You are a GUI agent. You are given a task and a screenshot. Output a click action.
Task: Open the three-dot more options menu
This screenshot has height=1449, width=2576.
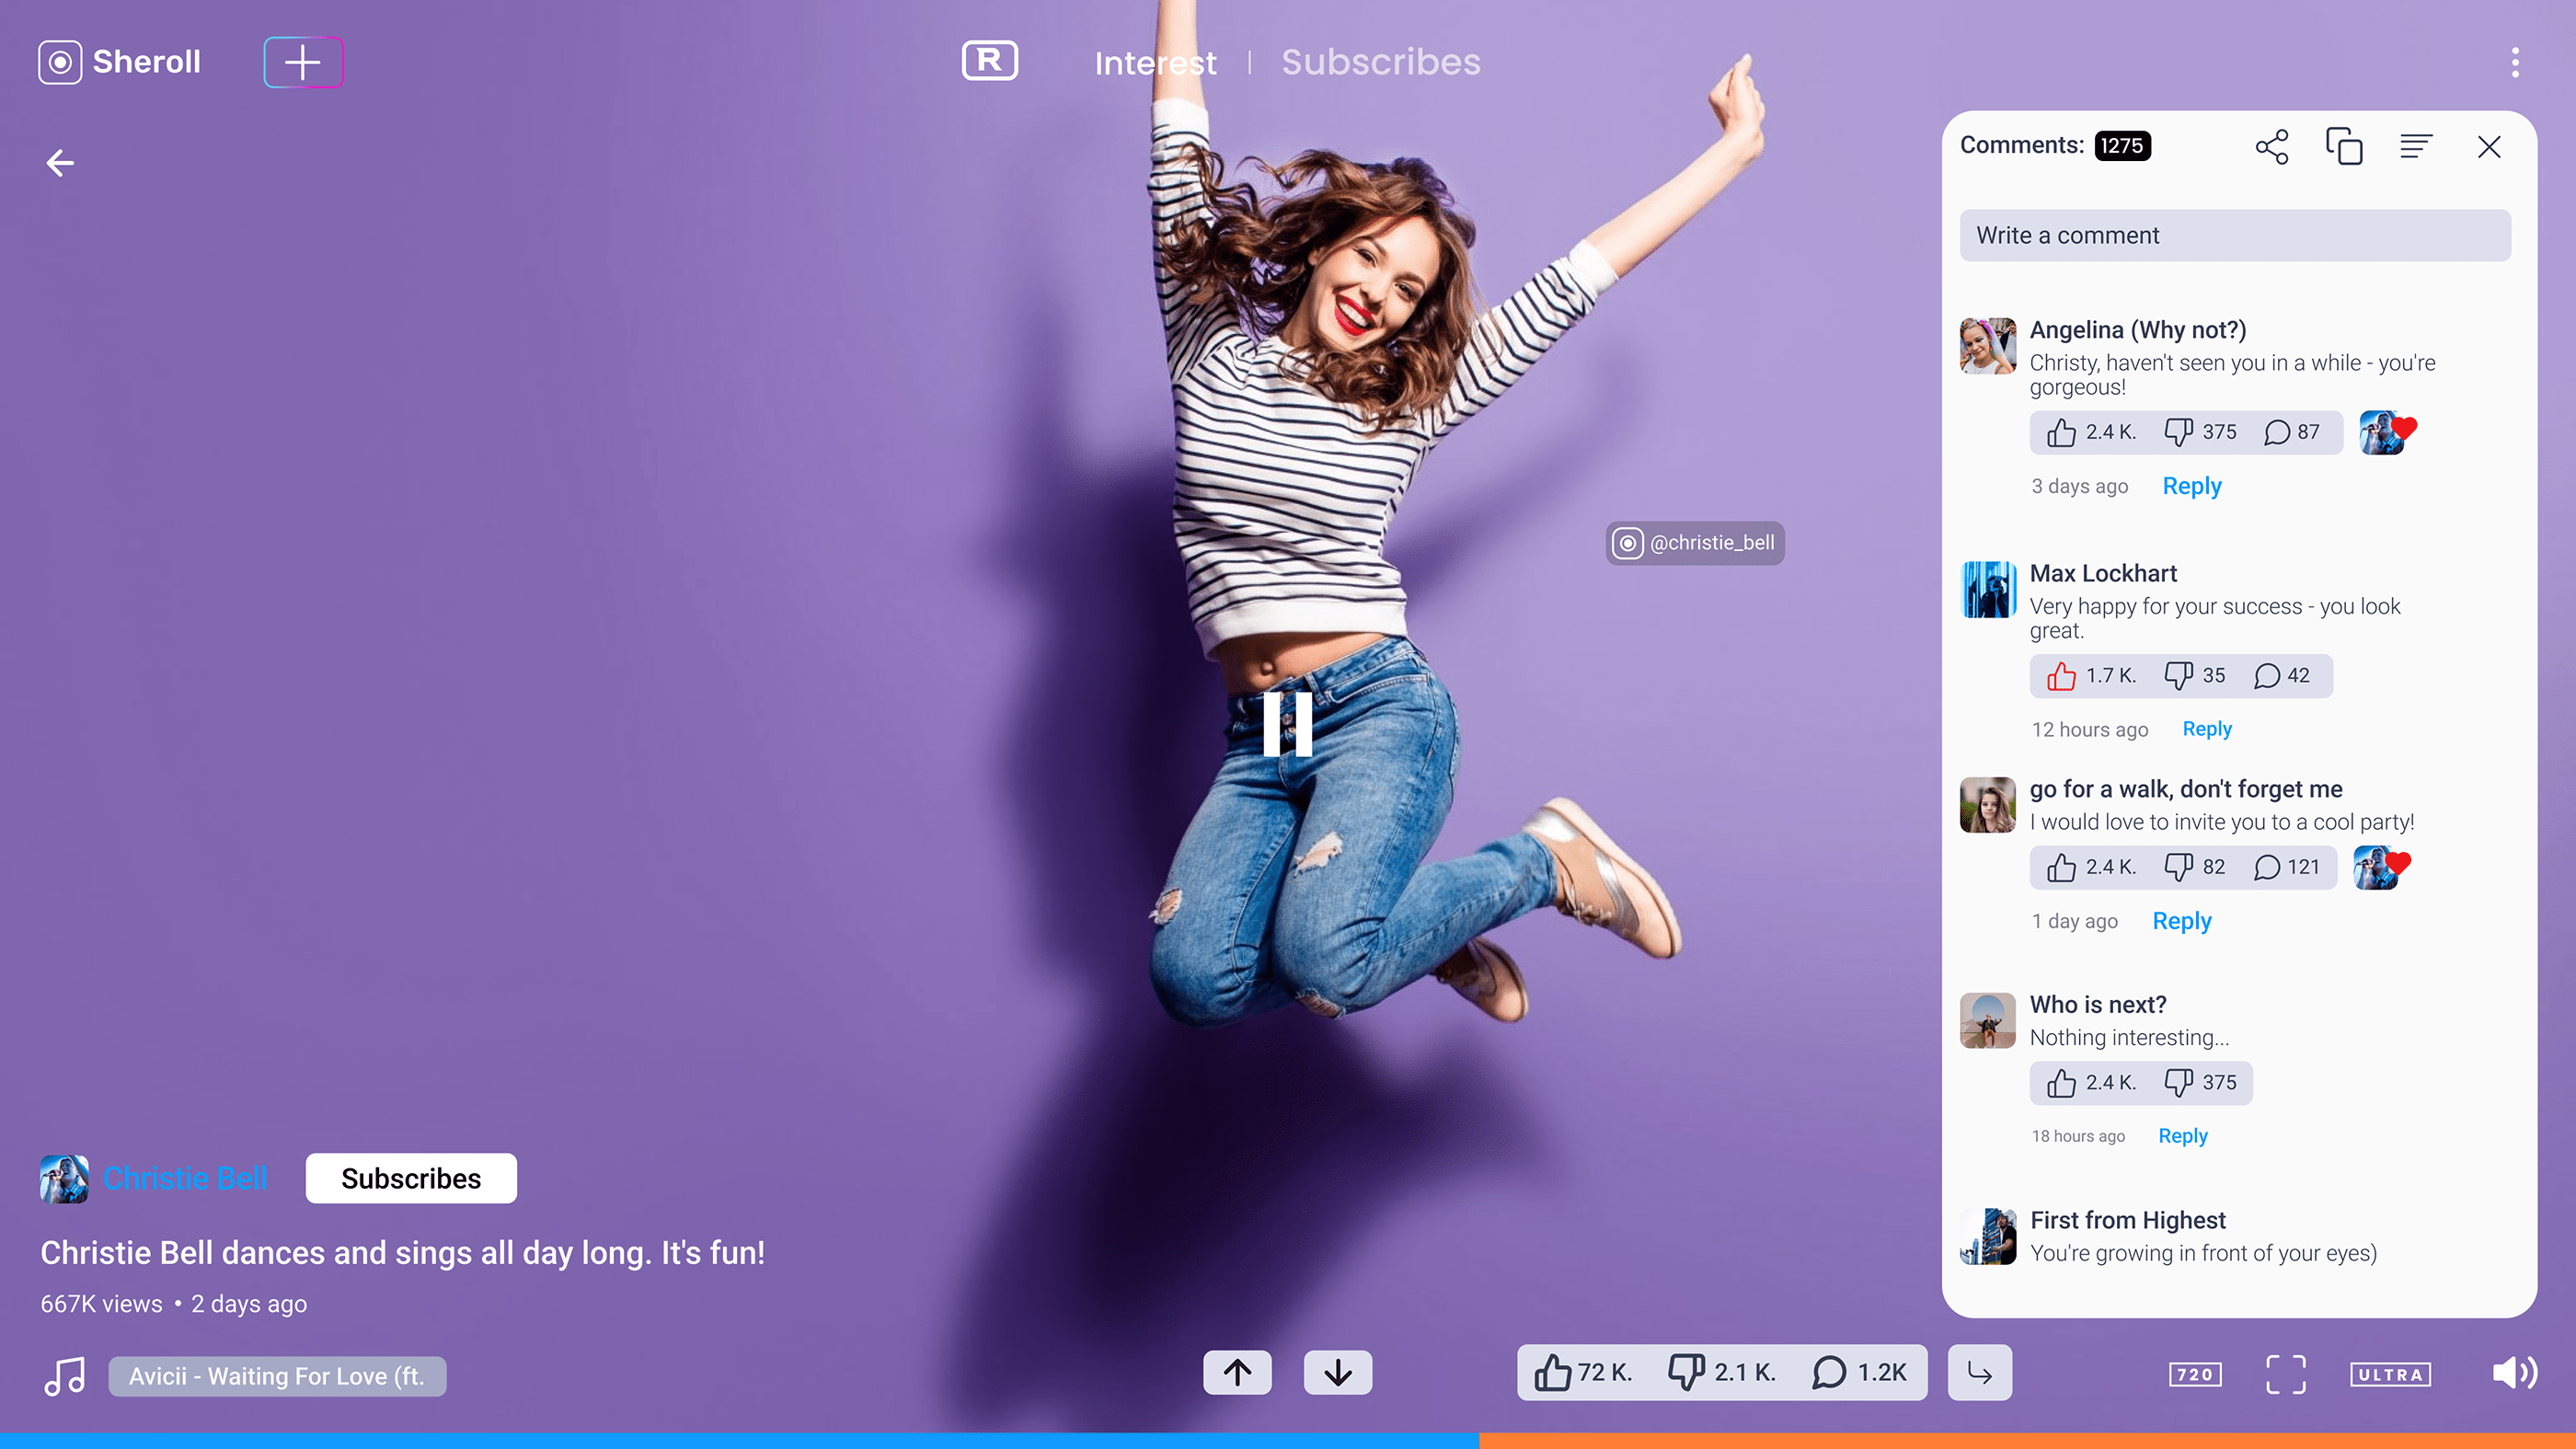pos(2515,62)
